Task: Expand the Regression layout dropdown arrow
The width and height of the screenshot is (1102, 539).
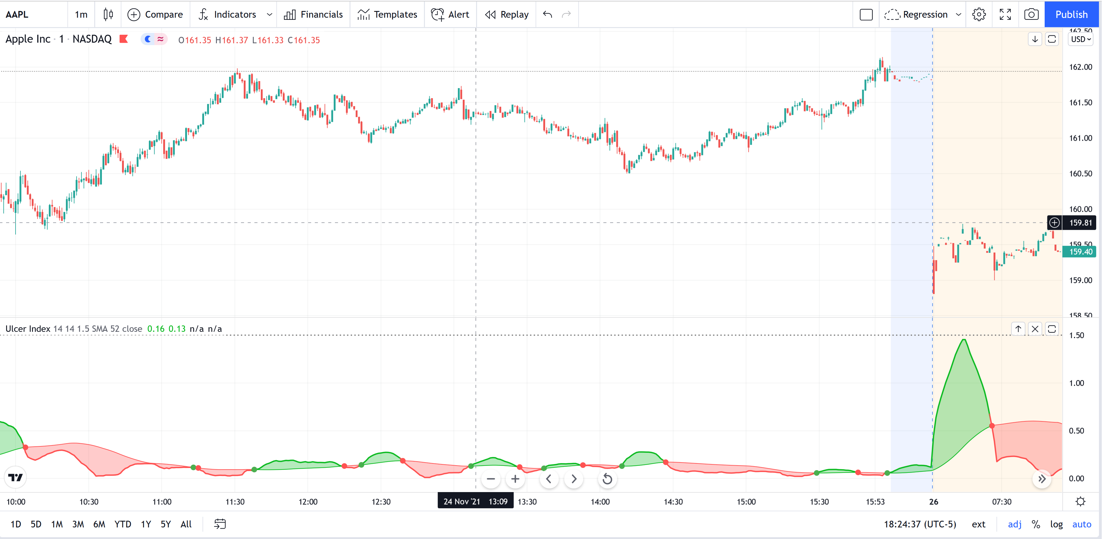Action: (958, 15)
